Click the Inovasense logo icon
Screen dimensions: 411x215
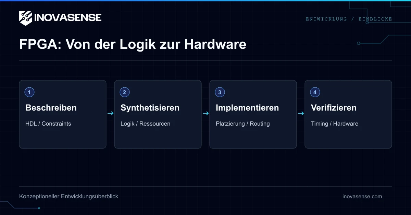26,18
